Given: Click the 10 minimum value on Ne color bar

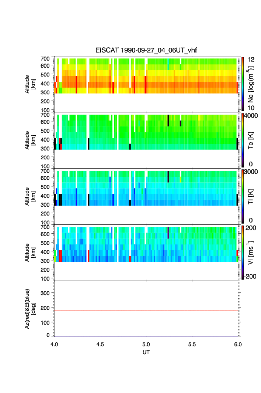Looking at the screenshot, I should point(251,108).
